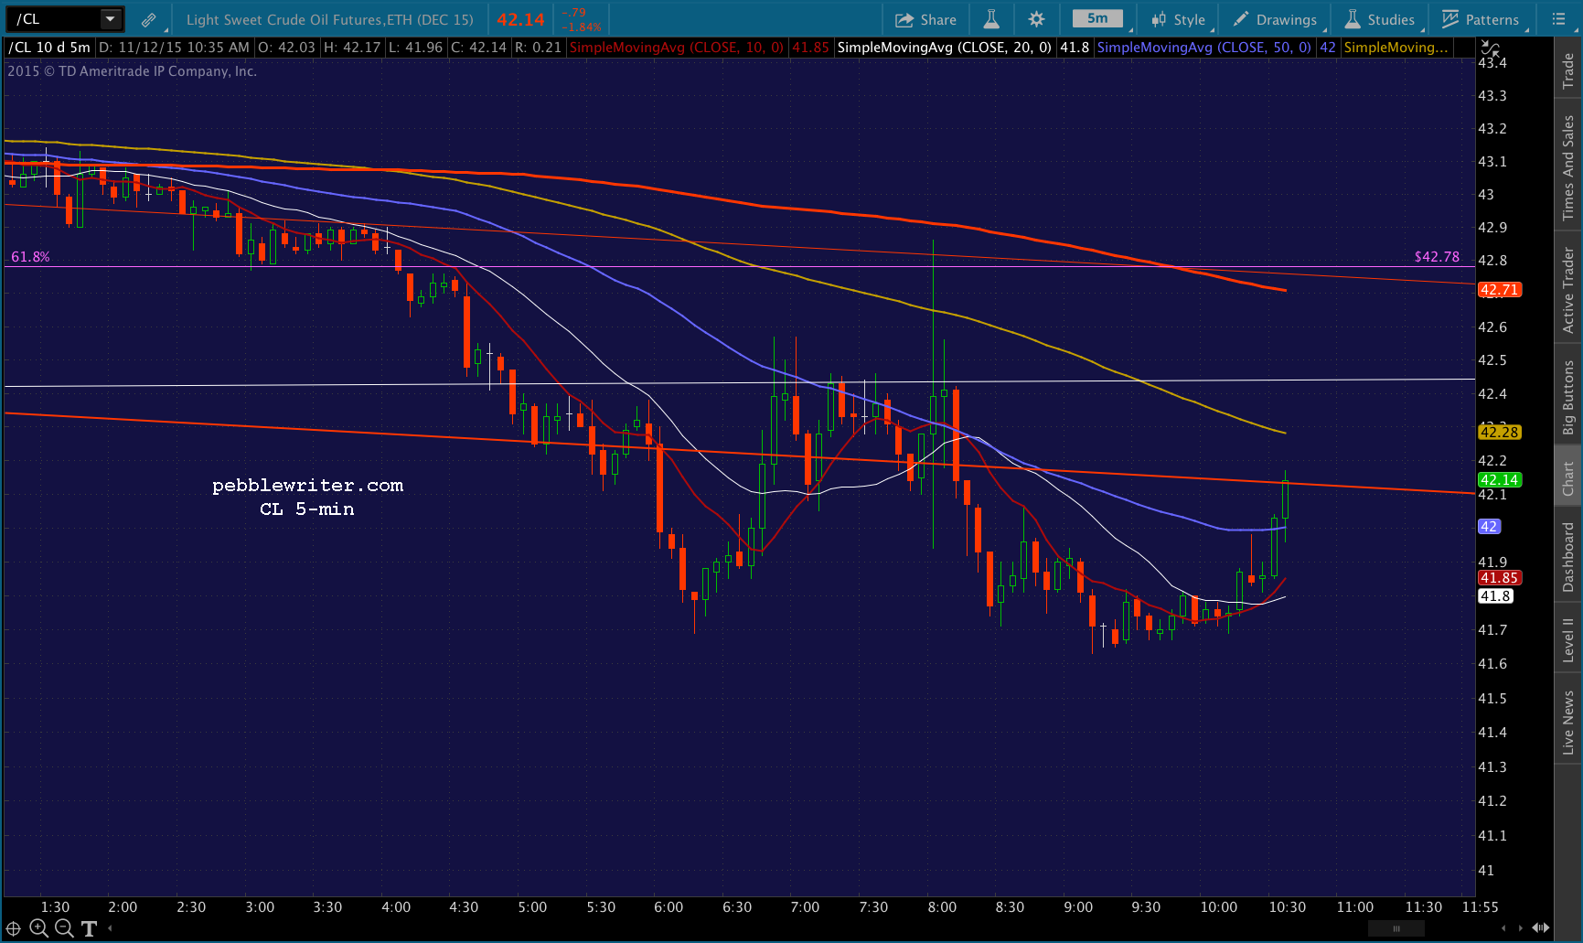
Task: Zoom out with the minus magnifier
Action: click(64, 928)
